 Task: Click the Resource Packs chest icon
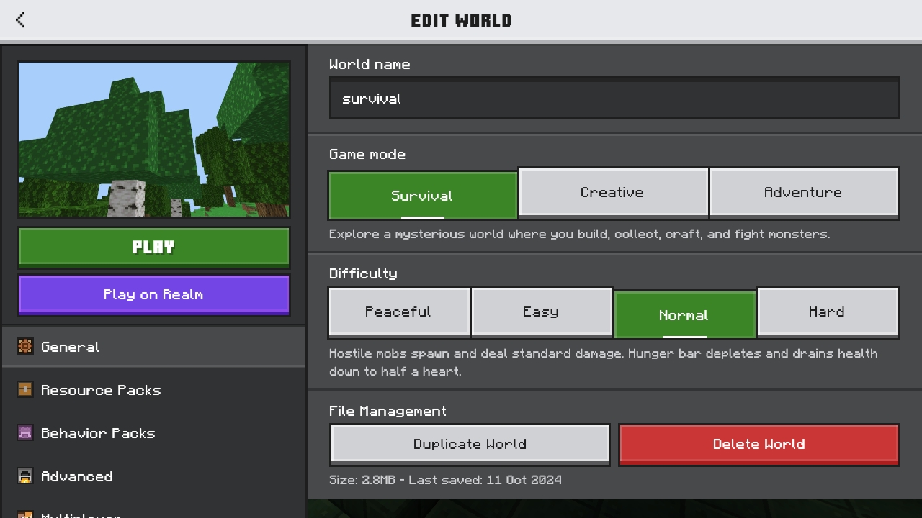tap(25, 390)
